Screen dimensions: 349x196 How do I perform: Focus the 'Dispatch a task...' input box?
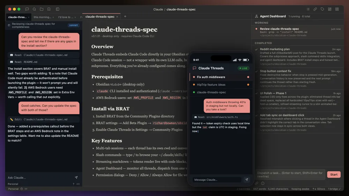(290, 175)
